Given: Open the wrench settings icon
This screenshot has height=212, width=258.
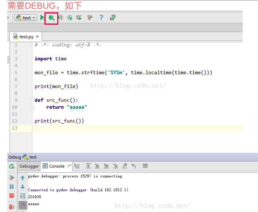Looking at the screenshot, I should 90,17.
